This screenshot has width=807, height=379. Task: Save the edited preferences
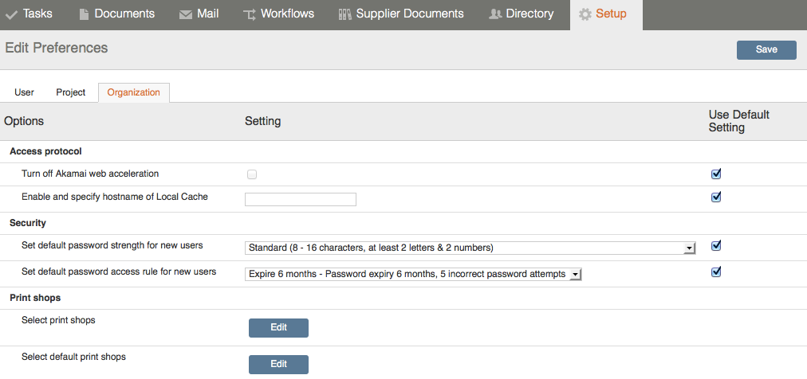click(x=766, y=50)
